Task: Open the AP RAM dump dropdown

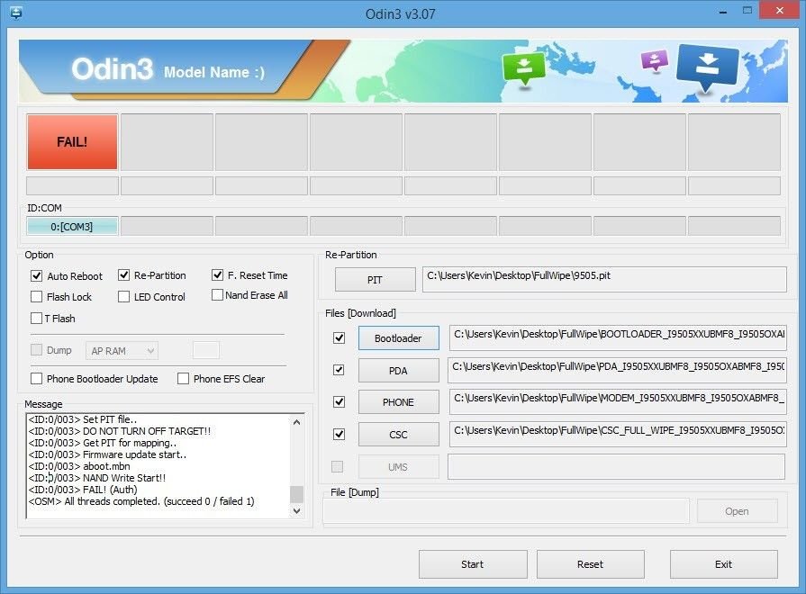Action: 122,351
